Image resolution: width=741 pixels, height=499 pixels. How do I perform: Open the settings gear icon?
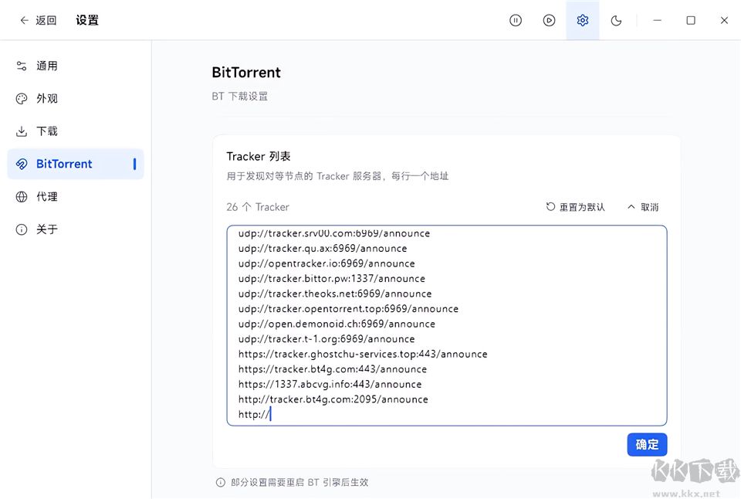583,20
